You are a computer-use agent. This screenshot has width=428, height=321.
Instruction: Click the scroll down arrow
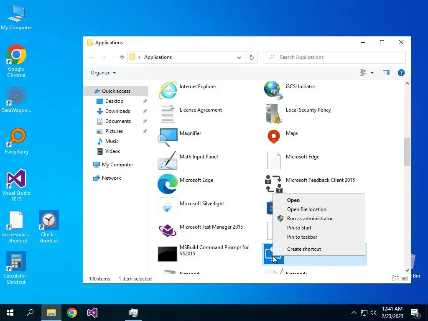[407, 270]
